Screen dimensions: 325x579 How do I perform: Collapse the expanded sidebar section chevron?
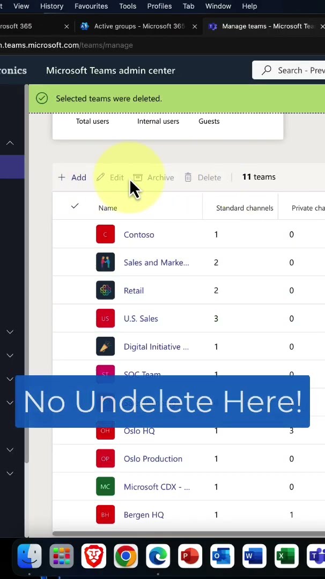click(10, 143)
